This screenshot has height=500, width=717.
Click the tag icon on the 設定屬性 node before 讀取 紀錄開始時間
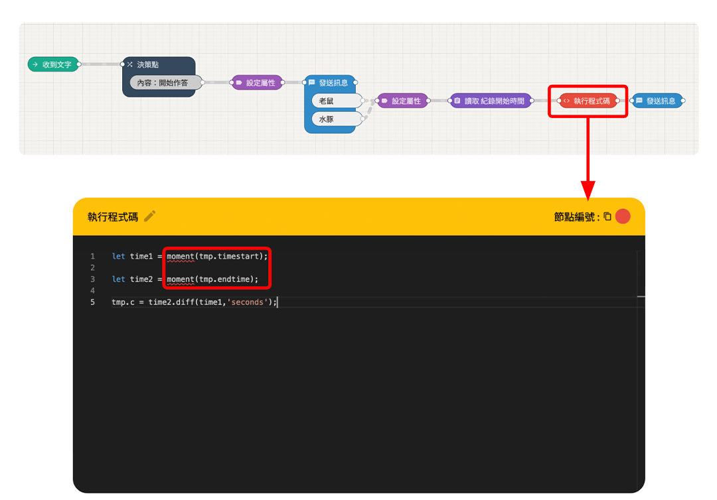click(x=384, y=101)
